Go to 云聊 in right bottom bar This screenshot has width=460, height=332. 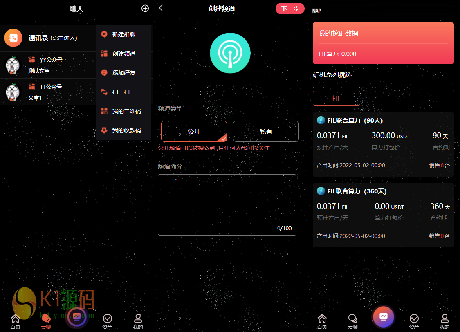(x=352, y=322)
